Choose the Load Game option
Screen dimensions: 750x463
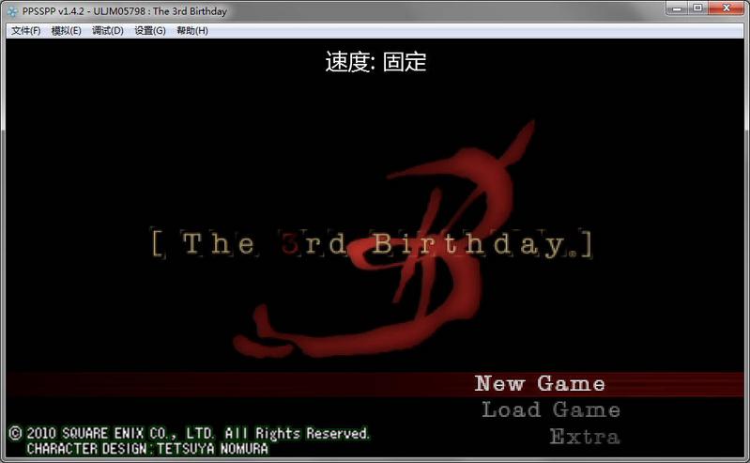click(551, 409)
